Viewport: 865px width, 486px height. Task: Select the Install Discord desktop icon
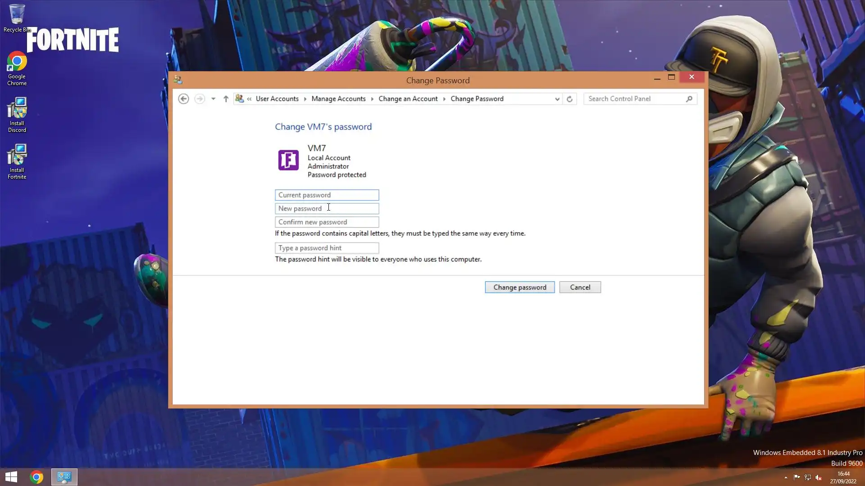click(x=17, y=109)
